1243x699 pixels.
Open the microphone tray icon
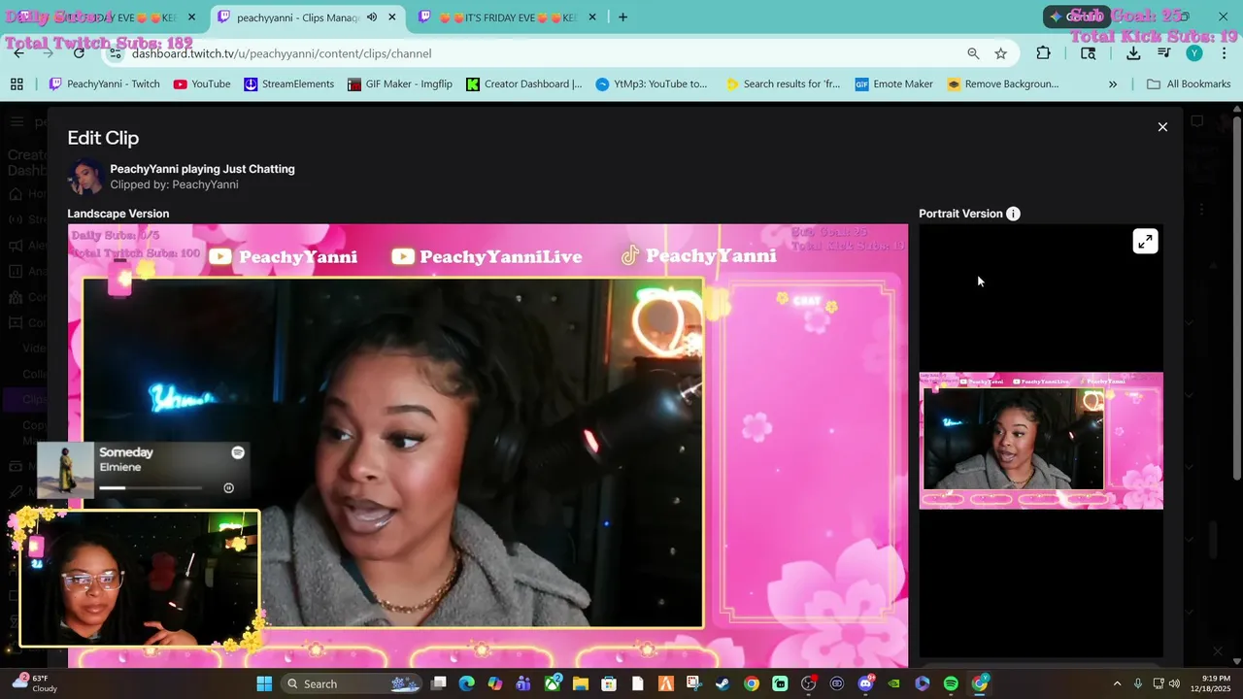click(x=1137, y=683)
